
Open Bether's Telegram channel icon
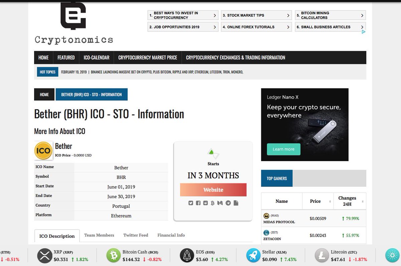point(228,203)
